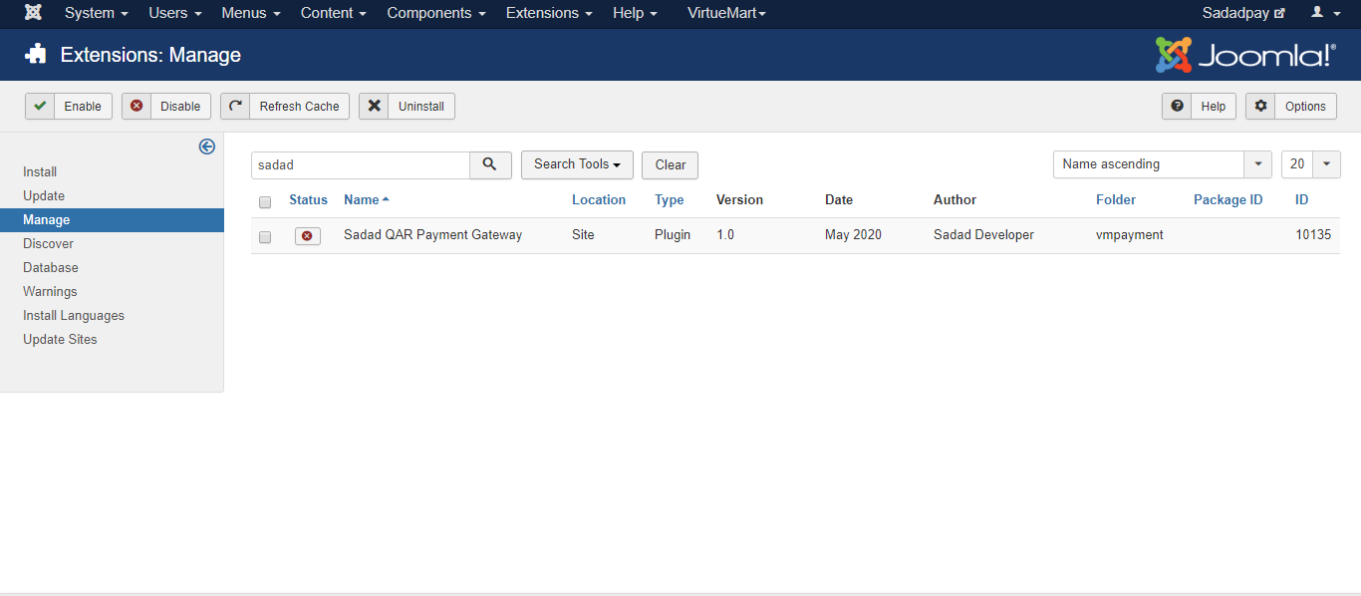Open the VirtueMart menu
The height and width of the screenshot is (596, 1361).
[x=726, y=13]
